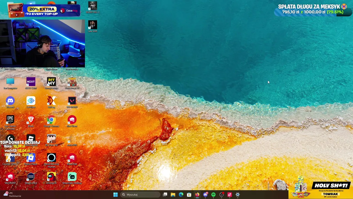Viewport: 353px width, 199px height.
Task: Launch the Brave browser desktop shortcut
Action: [31, 121]
